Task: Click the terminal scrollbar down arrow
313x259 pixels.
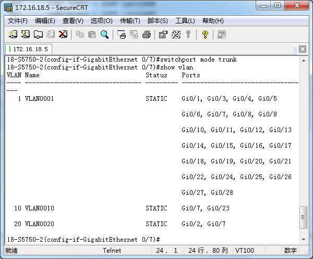Action: pos(303,239)
